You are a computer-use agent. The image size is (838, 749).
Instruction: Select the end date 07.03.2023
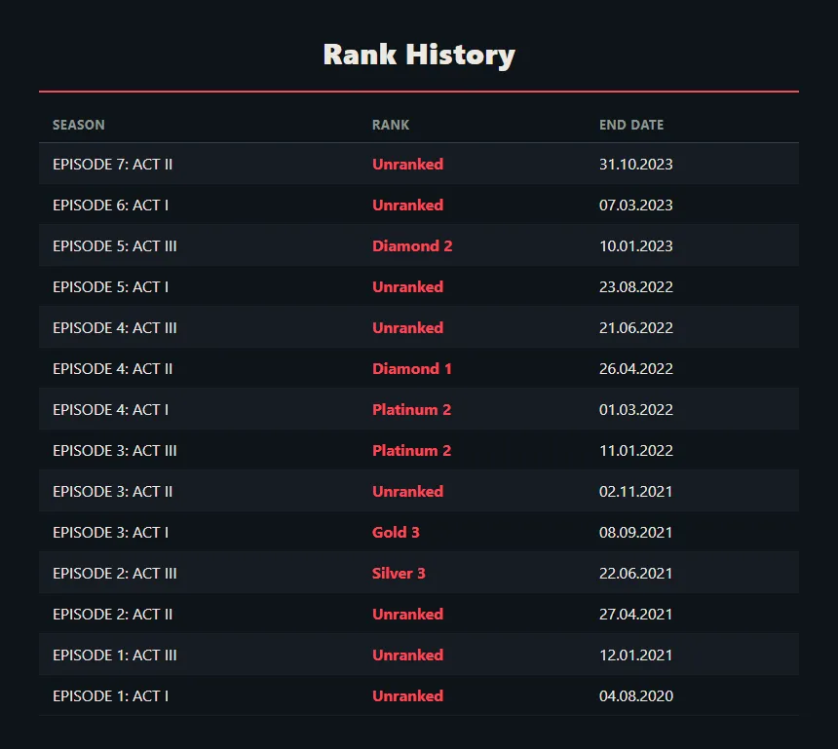tap(636, 206)
